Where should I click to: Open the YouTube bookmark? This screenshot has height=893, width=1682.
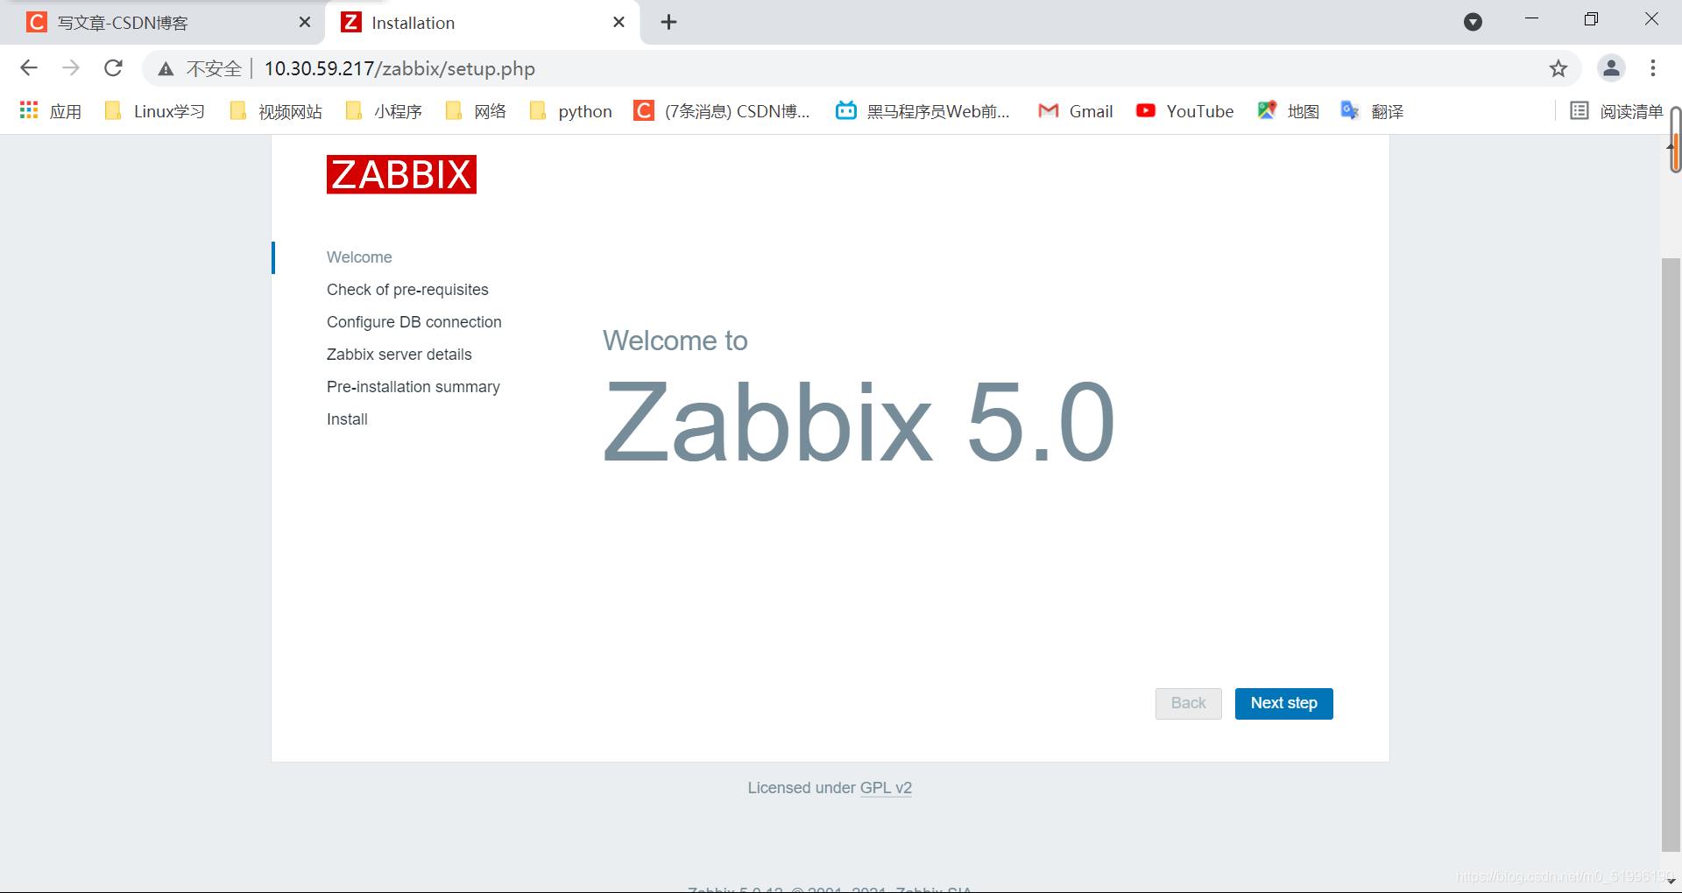[1184, 111]
